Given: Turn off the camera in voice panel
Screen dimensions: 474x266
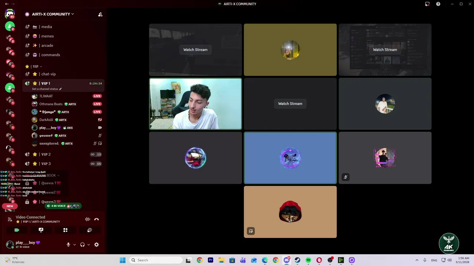Looking at the screenshot, I should 17,230.
